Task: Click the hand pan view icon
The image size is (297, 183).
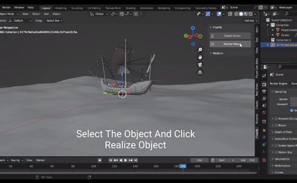Action: pos(200,57)
